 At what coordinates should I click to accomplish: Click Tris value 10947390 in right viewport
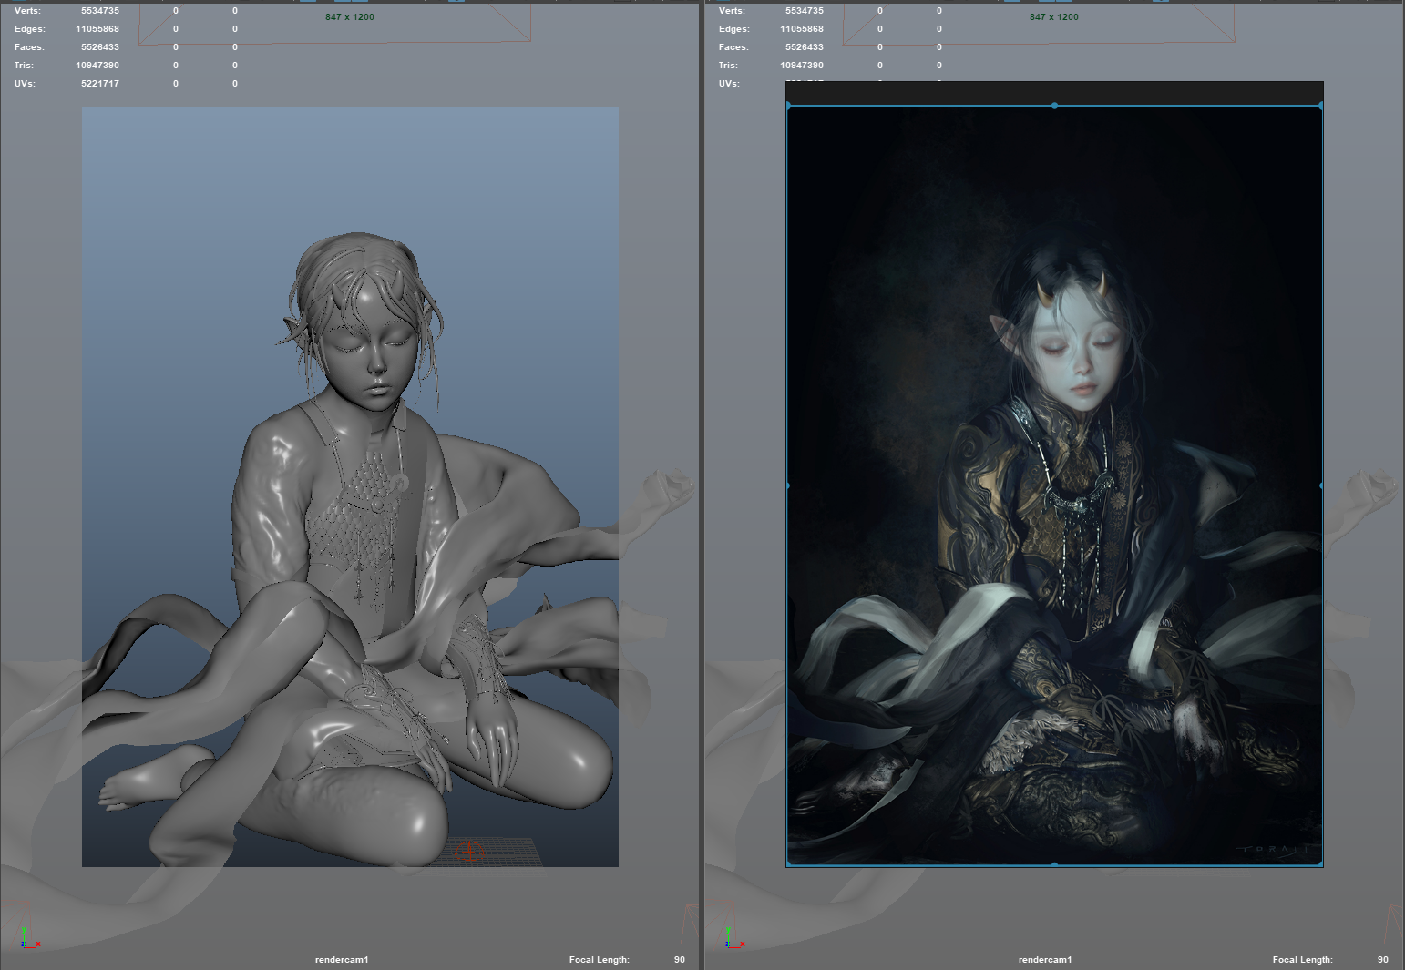click(x=802, y=66)
